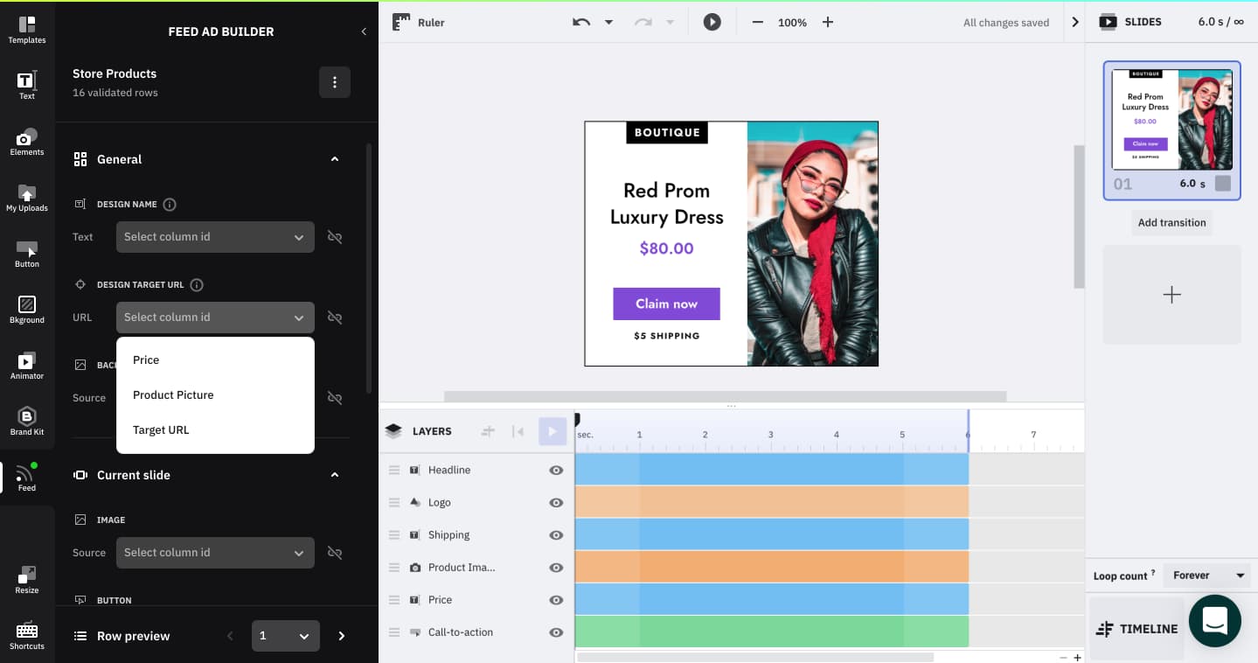Image resolution: width=1258 pixels, height=663 pixels.
Task: Open the Design Name column selector
Action: pos(215,236)
